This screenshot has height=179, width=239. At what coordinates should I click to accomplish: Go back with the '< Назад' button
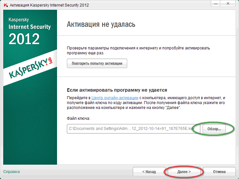click(149, 172)
